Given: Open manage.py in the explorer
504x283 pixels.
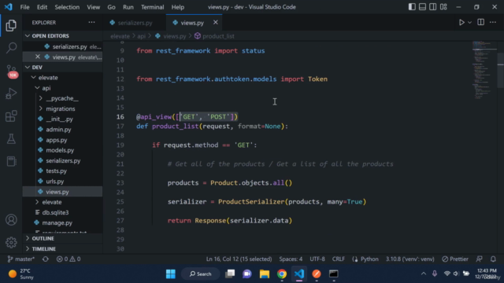Looking at the screenshot, I should click(x=63, y=222).
